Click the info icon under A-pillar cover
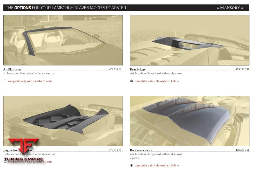The width and height of the screenshot is (253, 169). [5, 81]
